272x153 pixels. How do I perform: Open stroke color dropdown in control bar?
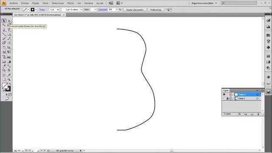pos(36,10)
